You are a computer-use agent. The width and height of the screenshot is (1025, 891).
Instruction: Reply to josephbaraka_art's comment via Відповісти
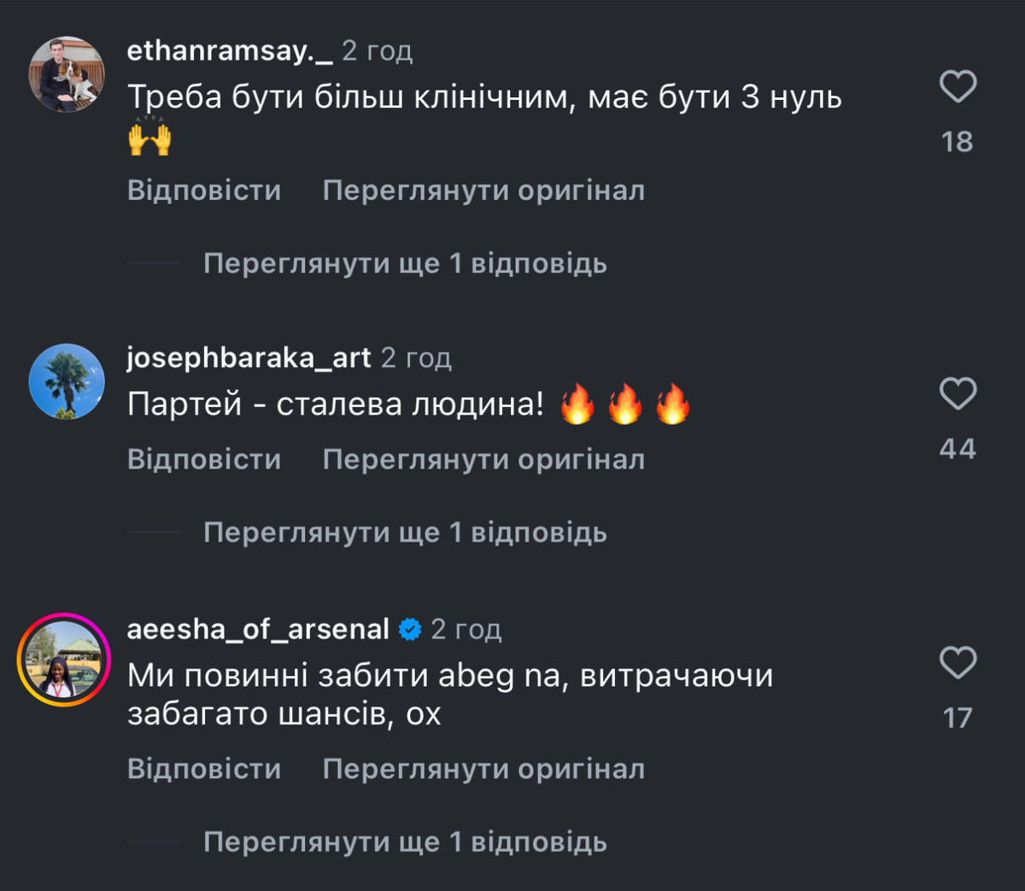coord(204,459)
